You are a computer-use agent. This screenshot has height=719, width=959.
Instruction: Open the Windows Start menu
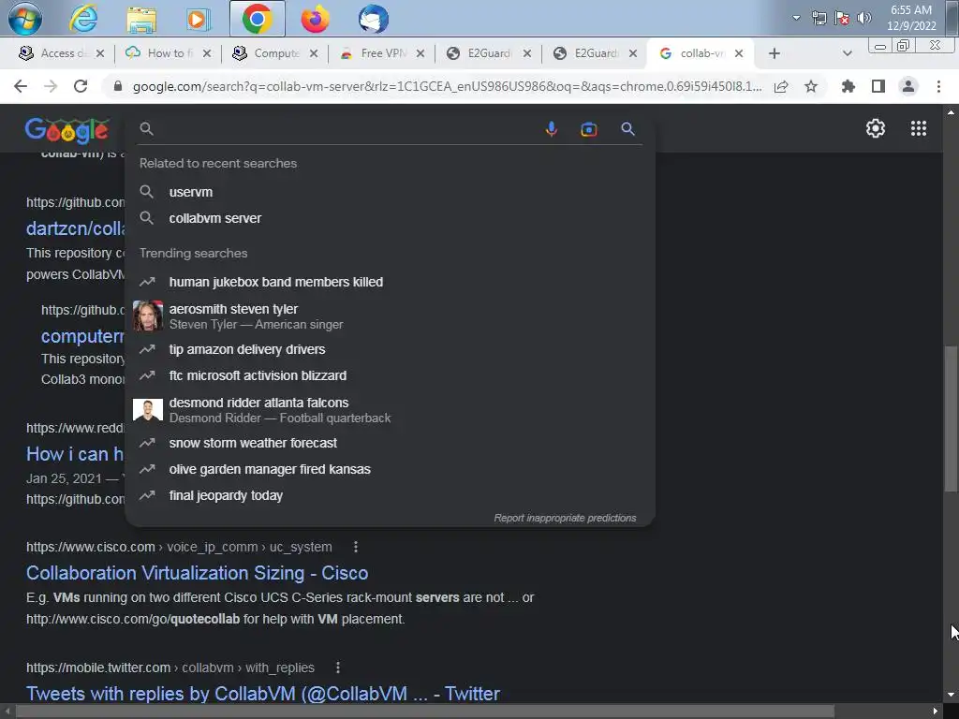pyautogui.click(x=25, y=19)
